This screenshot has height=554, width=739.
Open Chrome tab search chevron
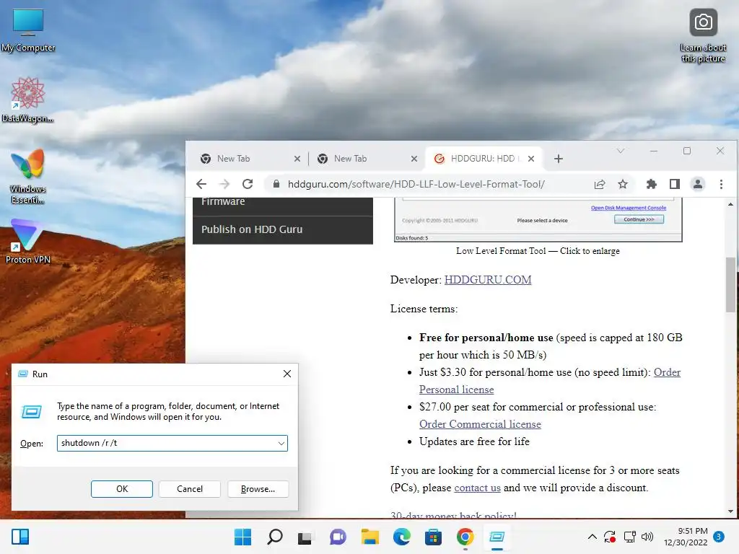pos(620,151)
